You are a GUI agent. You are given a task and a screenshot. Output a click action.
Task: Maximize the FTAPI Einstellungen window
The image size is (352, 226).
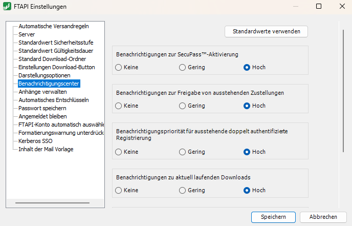(319, 7)
